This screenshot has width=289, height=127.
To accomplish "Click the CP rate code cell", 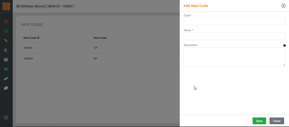I will [x=96, y=48].
